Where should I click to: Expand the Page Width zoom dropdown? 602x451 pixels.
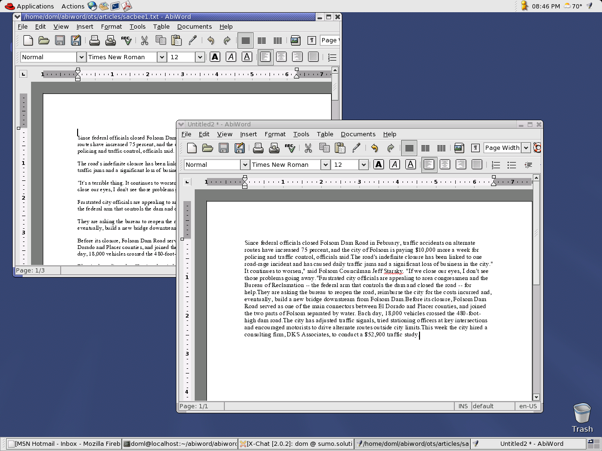click(526, 148)
